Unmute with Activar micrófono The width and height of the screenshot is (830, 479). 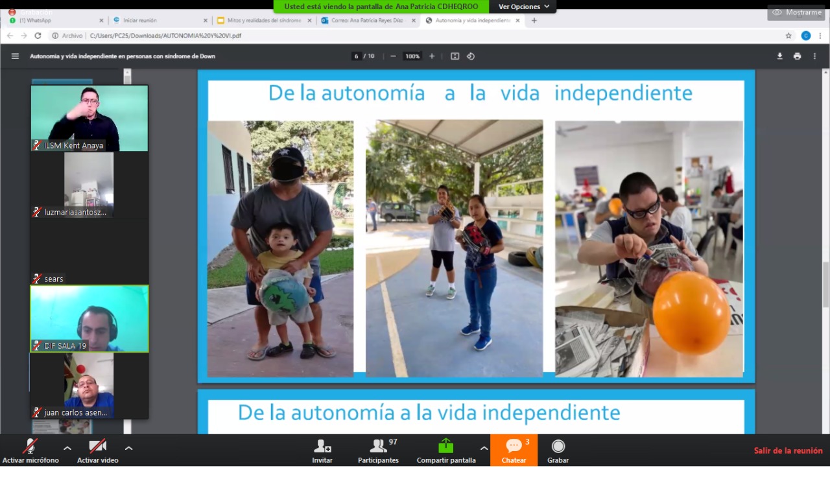tap(30, 447)
